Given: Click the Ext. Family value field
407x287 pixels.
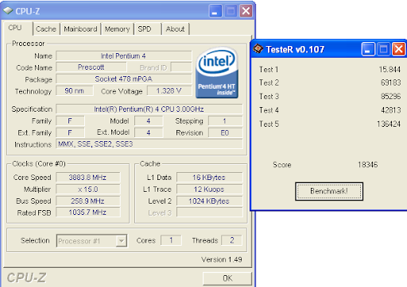Looking at the screenshot, I should point(70,132).
